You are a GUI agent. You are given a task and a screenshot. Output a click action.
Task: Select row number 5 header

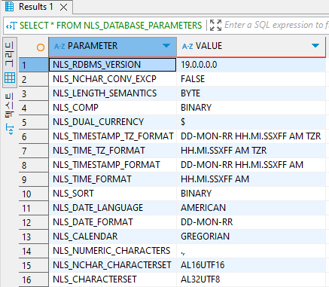tap(34, 122)
